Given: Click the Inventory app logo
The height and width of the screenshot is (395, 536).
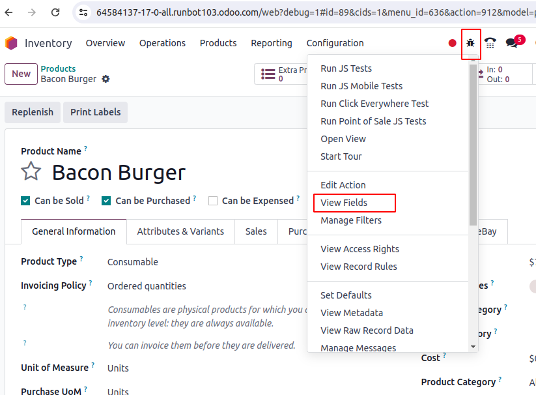Looking at the screenshot, I should pos(11,43).
